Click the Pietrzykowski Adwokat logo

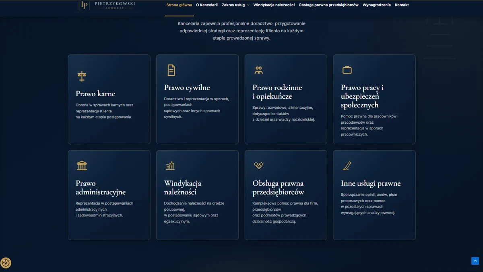107,5
